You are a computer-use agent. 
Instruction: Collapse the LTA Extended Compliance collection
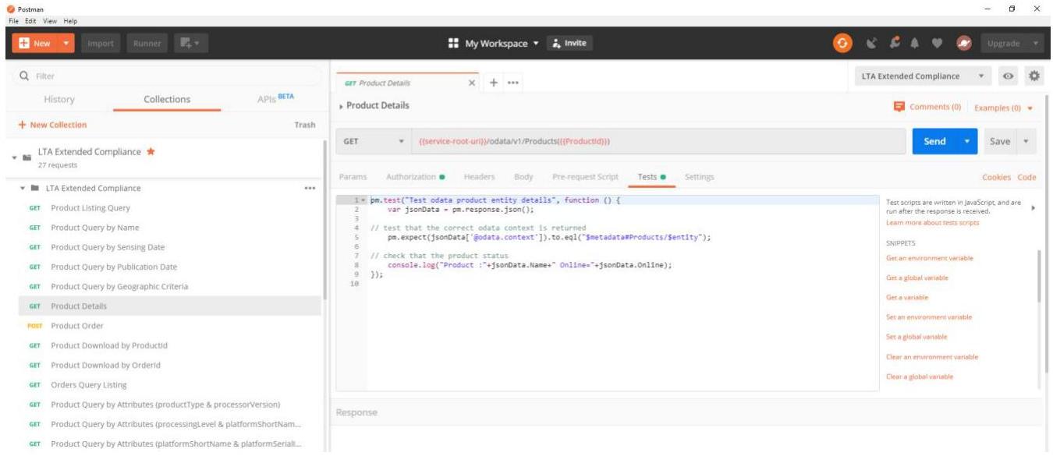[x=14, y=157]
